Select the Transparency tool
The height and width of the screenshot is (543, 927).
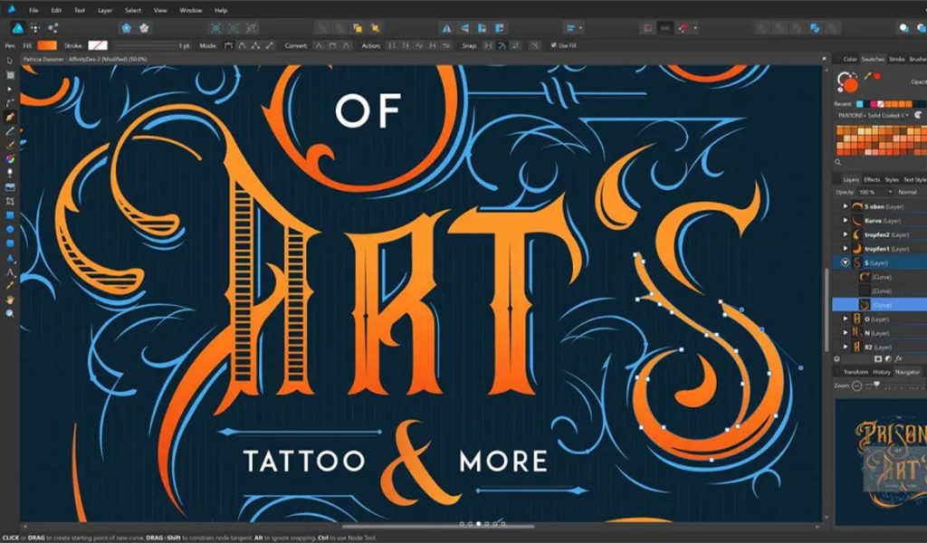coord(10,173)
